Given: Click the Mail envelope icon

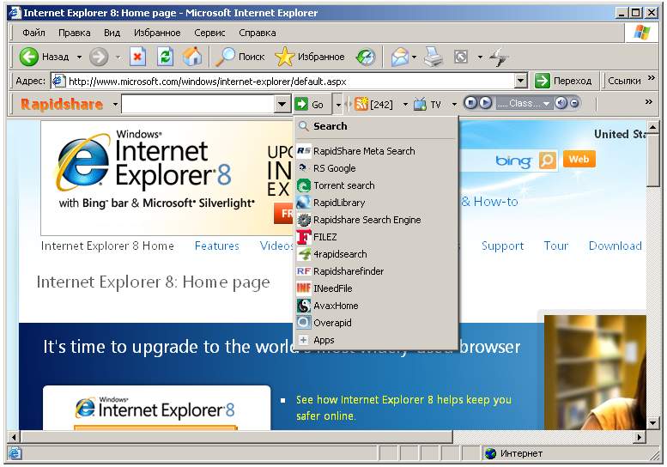Looking at the screenshot, I should click(399, 57).
